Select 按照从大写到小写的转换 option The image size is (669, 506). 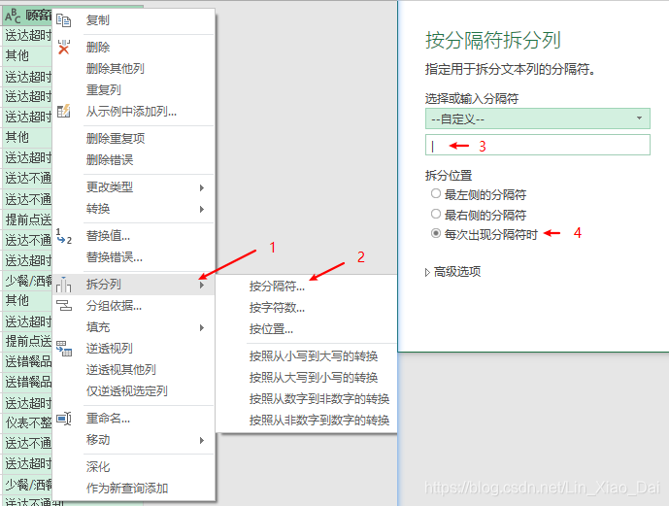(314, 377)
